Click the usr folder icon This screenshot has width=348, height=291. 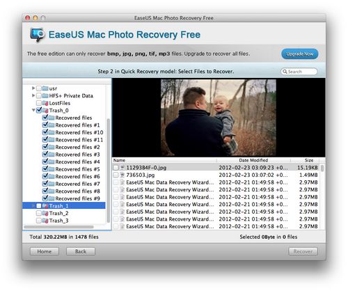point(45,88)
